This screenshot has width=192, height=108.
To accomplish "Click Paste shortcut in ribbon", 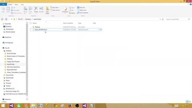I will [x=16, y=13].
